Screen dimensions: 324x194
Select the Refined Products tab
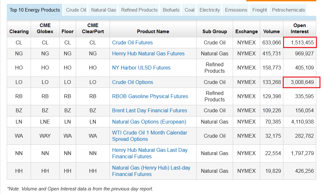tap(139, 10)
